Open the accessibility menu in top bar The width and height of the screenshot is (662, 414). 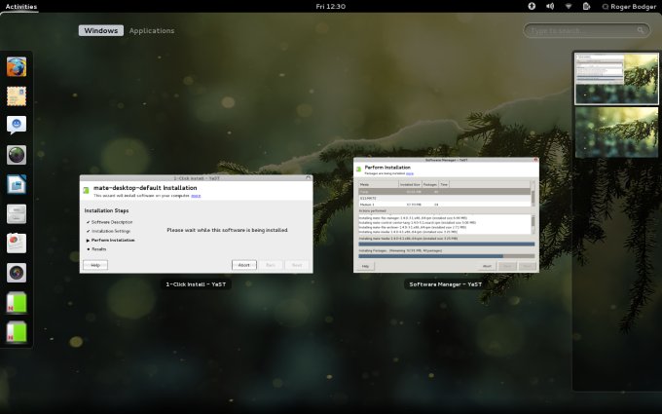coord(532,7)
